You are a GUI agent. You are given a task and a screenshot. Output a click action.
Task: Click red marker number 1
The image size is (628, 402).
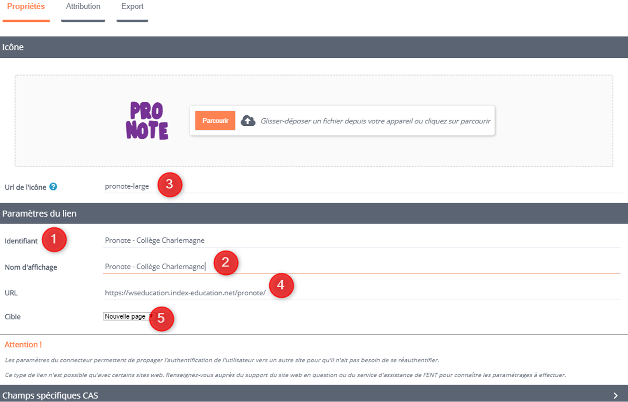54,240
